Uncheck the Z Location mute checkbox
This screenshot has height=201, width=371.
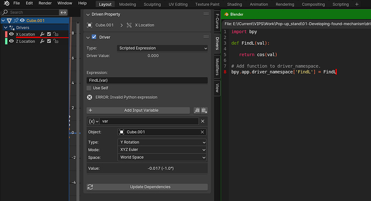(49, 41)
